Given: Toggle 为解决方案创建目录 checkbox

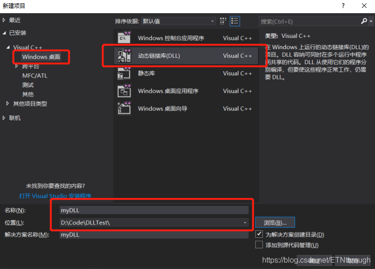Looking at the screenshot, I should [259, 234].
